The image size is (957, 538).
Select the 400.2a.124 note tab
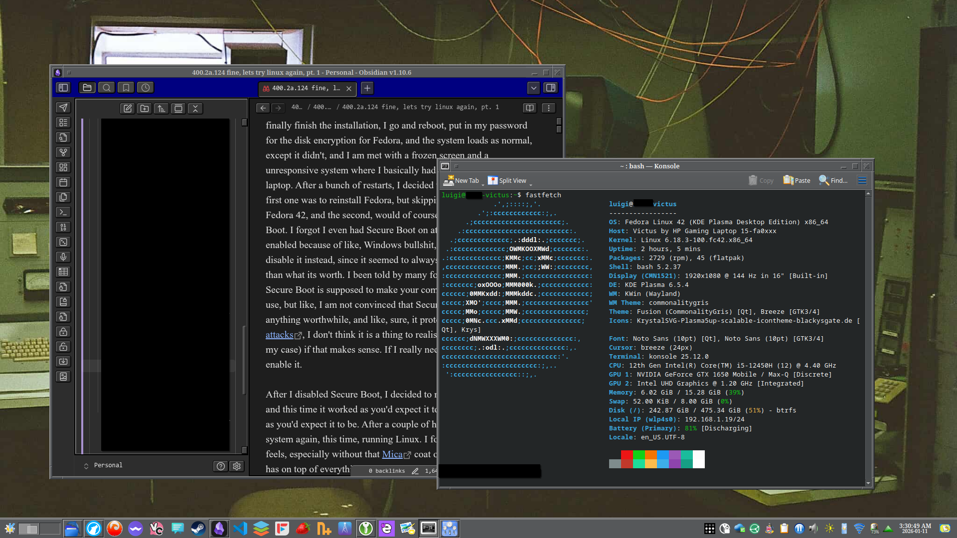[304, 88]
